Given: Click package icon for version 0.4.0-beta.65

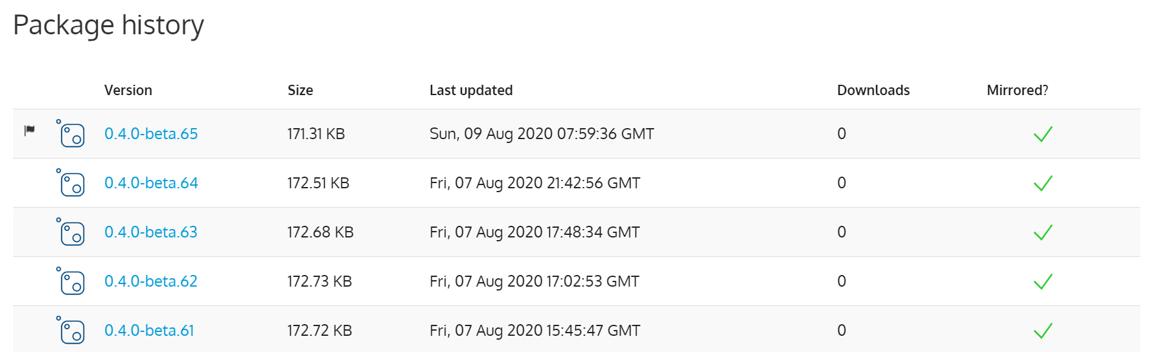Looking at the screenshot, I should 71,133.
